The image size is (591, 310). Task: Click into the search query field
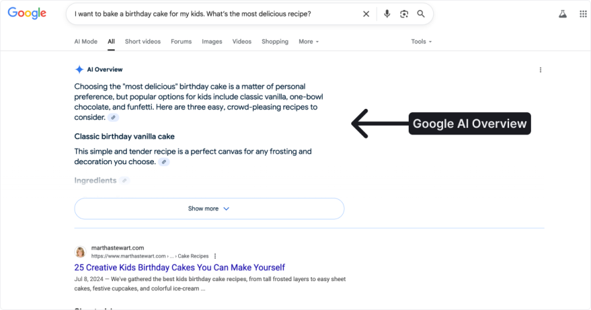[211, 14]
